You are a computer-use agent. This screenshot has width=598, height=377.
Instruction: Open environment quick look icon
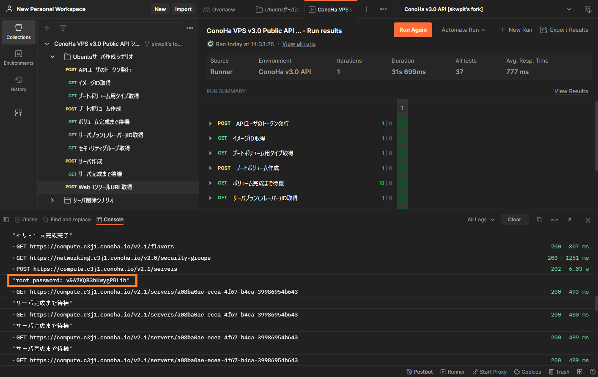point(588,9)
